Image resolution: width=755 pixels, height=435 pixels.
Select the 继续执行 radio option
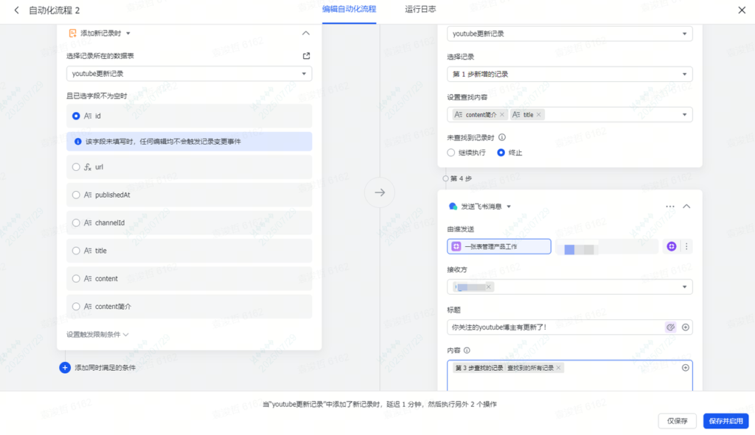pyautogui.click(x=451, y=153)
